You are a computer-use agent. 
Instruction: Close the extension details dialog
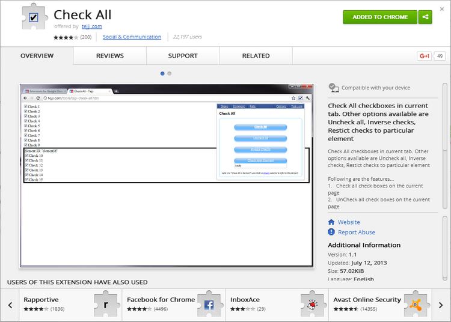coord(442,9)
